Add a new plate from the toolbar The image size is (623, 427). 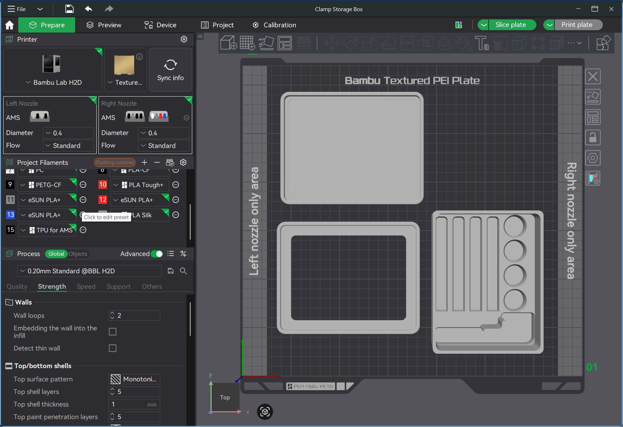pyautogui.click(x=247, y=43)
